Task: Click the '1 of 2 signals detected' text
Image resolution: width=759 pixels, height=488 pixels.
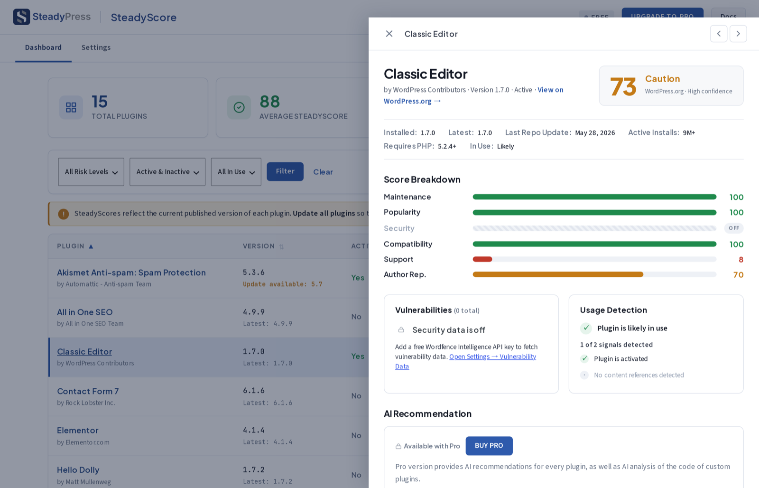Action: click(616, 345)
